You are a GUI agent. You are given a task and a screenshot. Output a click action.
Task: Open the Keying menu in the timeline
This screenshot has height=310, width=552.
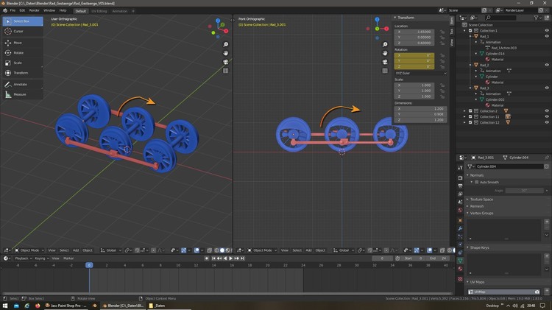point(40,258)
